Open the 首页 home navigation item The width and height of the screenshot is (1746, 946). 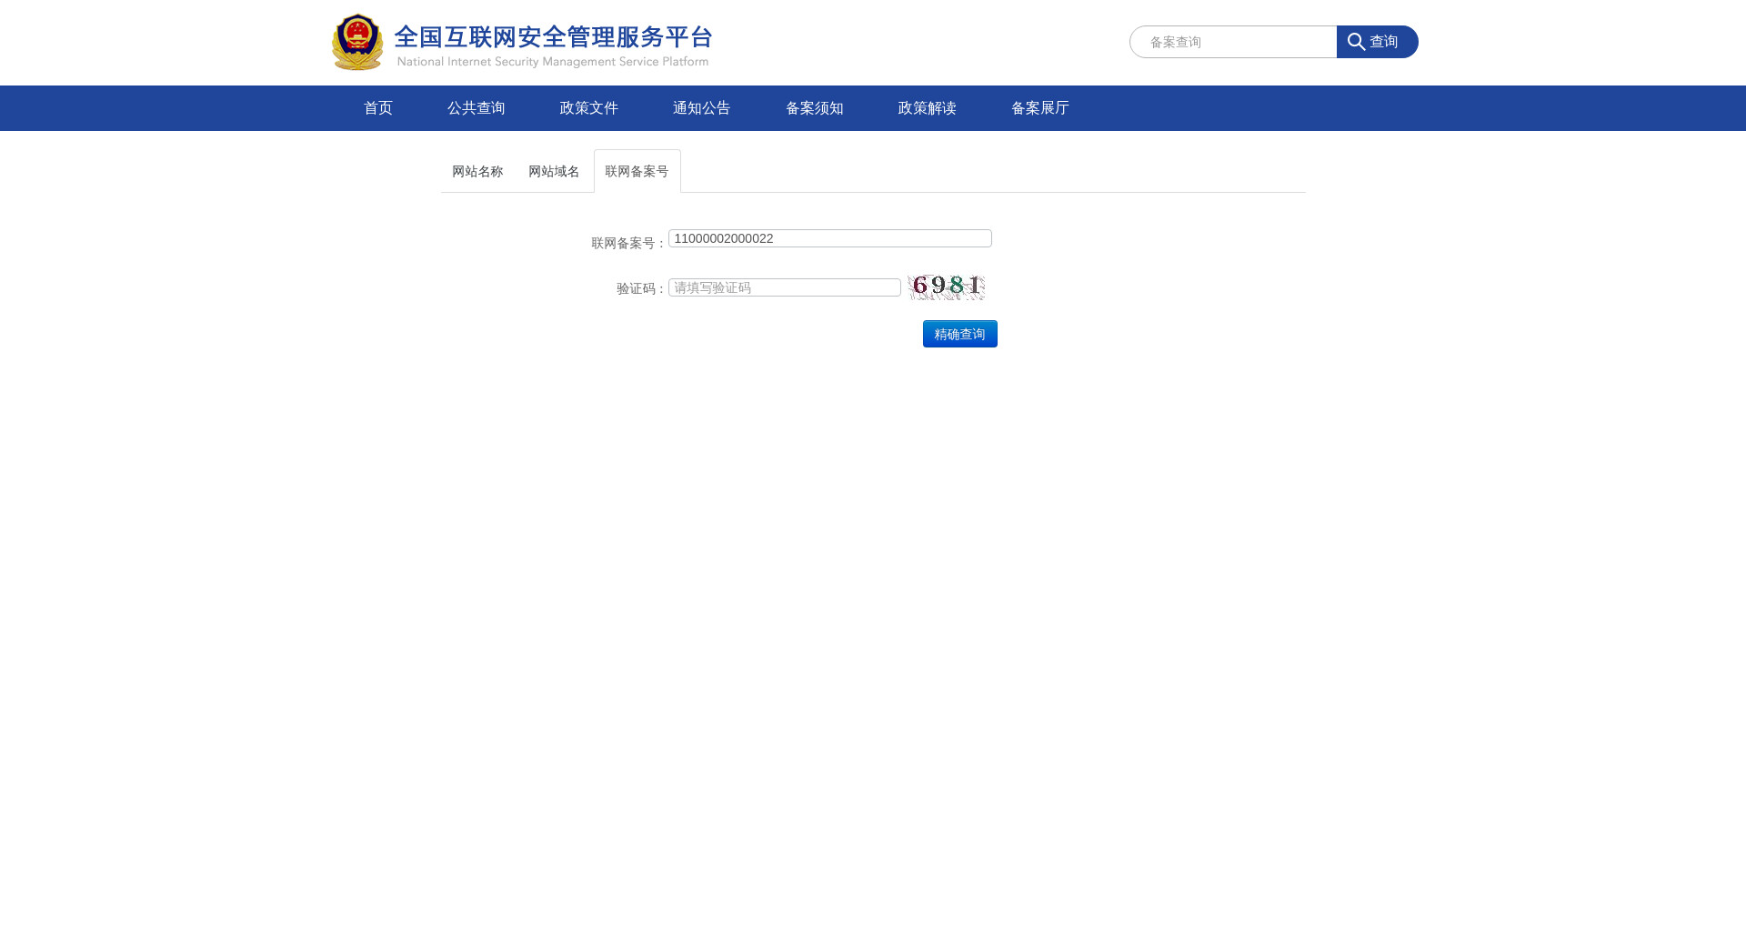point(378,108)
